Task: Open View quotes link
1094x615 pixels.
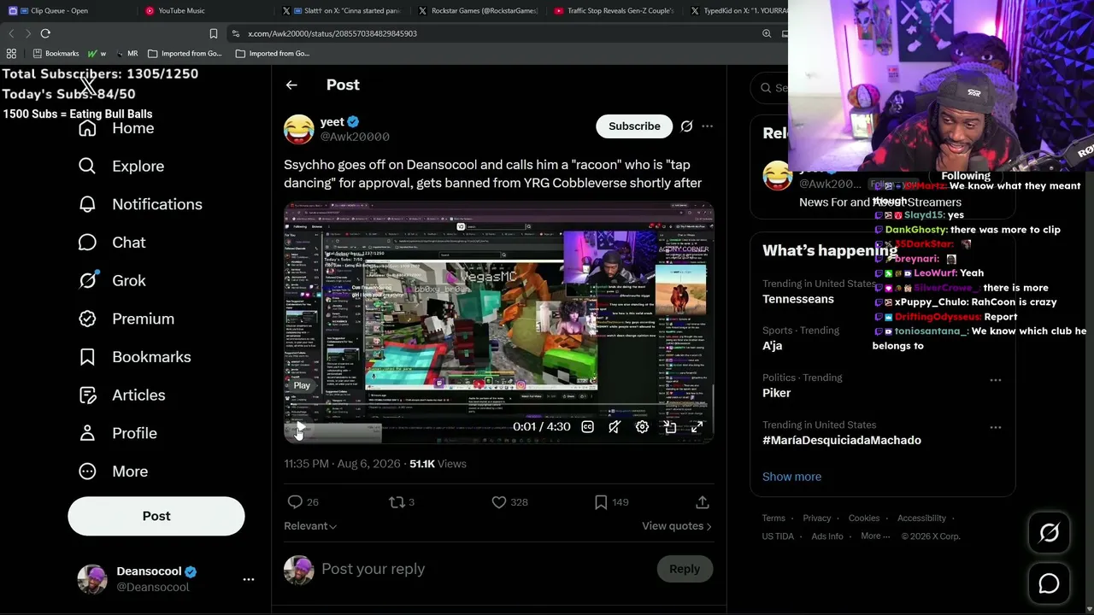Action: point(677,526)
